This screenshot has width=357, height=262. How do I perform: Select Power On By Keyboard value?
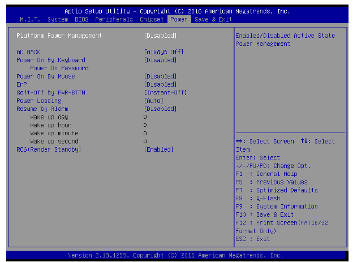tap(161, 60)
